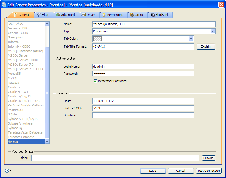Select Sybase IQ in the list
The image size is (226, 178).
click(x=26, y=128)
